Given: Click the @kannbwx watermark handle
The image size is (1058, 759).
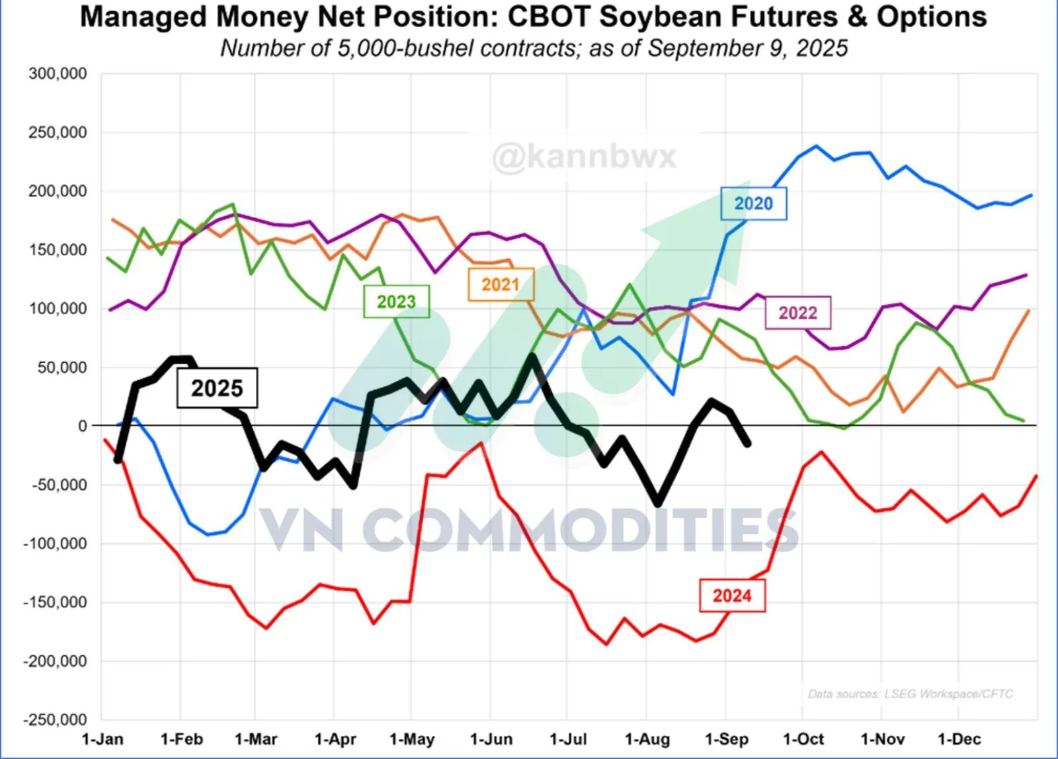Looking at the screenshot, I should (x=585, y=157).
